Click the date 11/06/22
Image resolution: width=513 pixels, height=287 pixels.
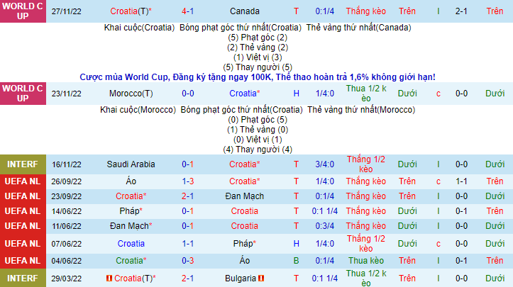click(67, 226)
